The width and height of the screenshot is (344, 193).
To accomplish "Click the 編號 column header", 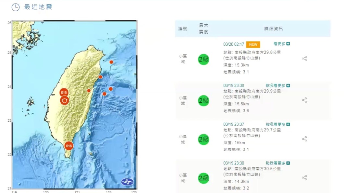I will coord(182,29).
